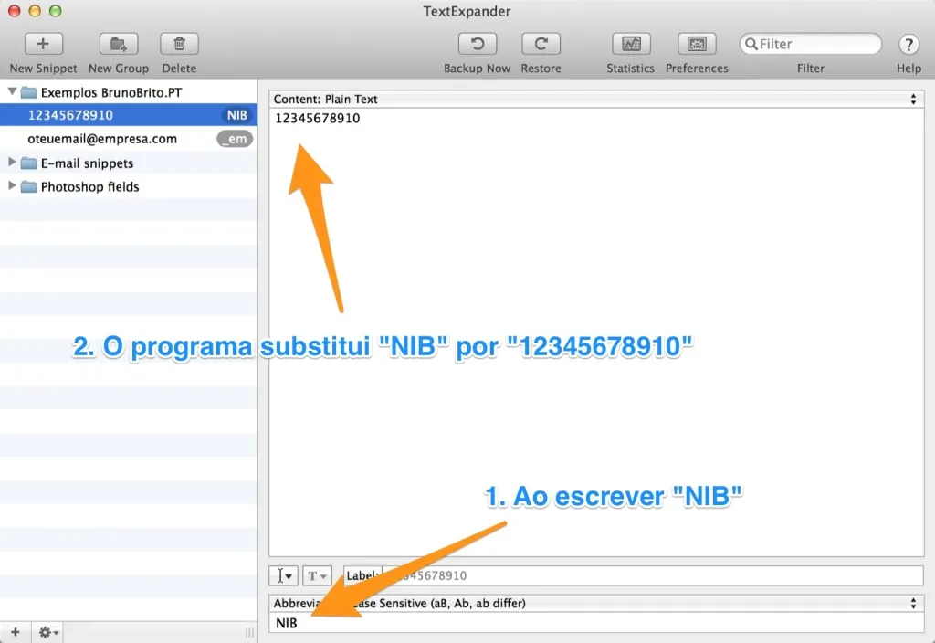Click the Filter search field
The width and height of the screenshot is (935, 643).
point(811,44)
